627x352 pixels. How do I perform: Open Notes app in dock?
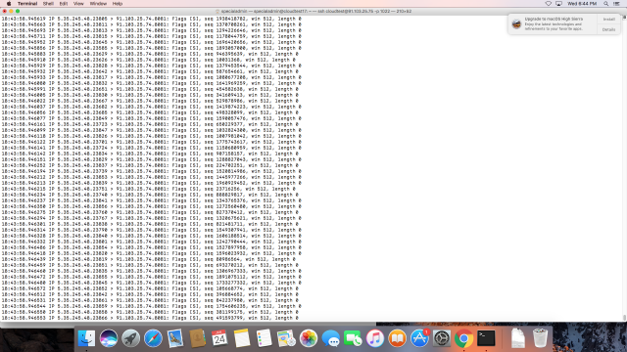pos(242,338)
